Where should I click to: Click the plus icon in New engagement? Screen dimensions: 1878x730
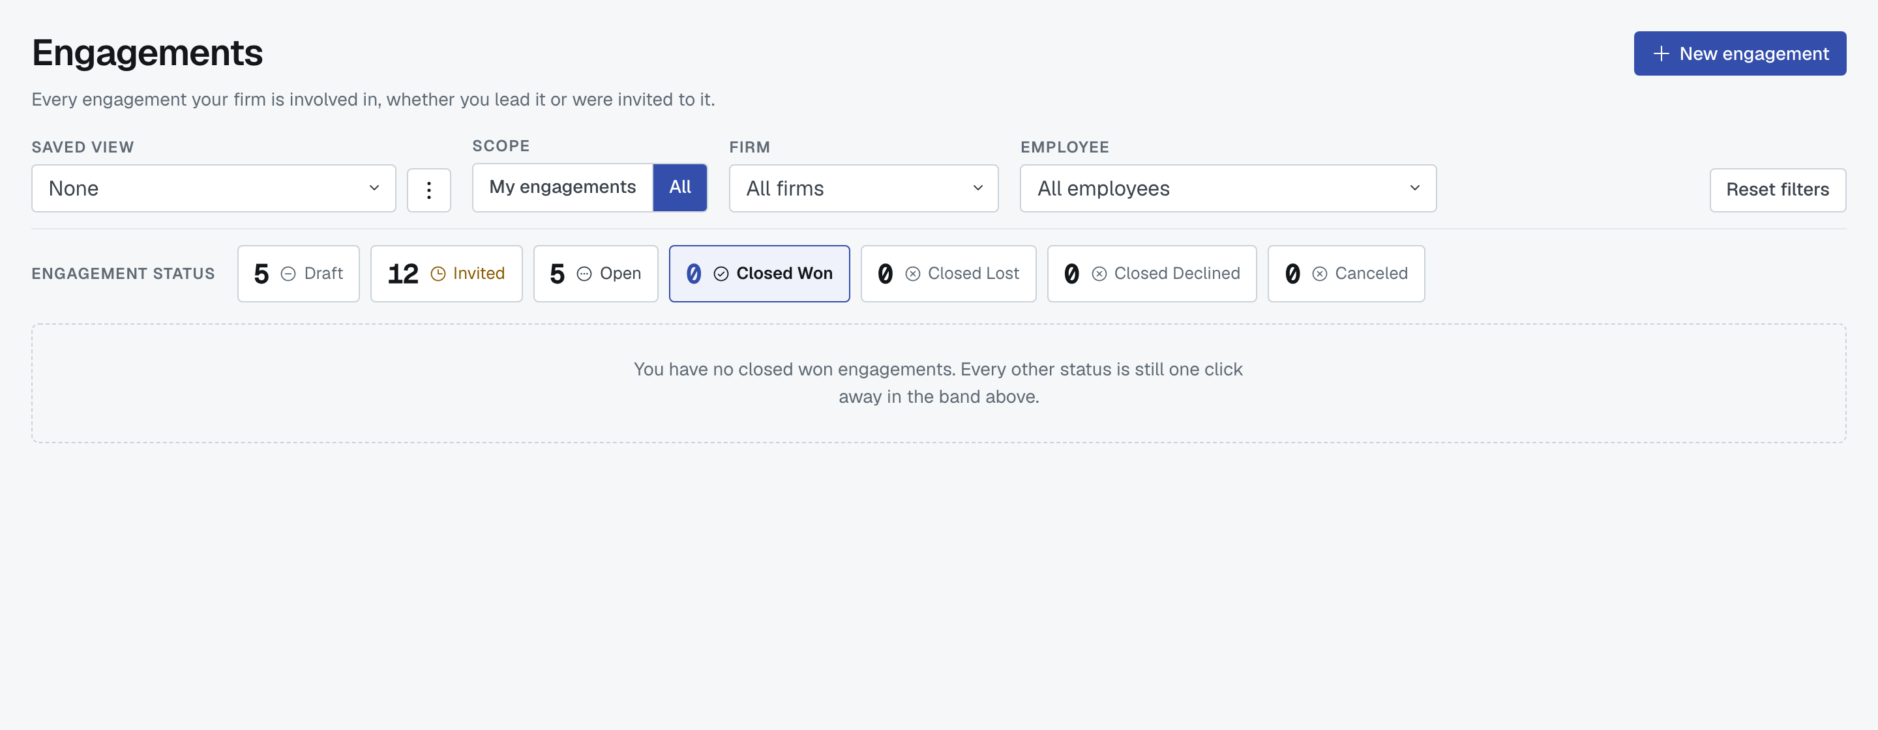coord(1661,53)
